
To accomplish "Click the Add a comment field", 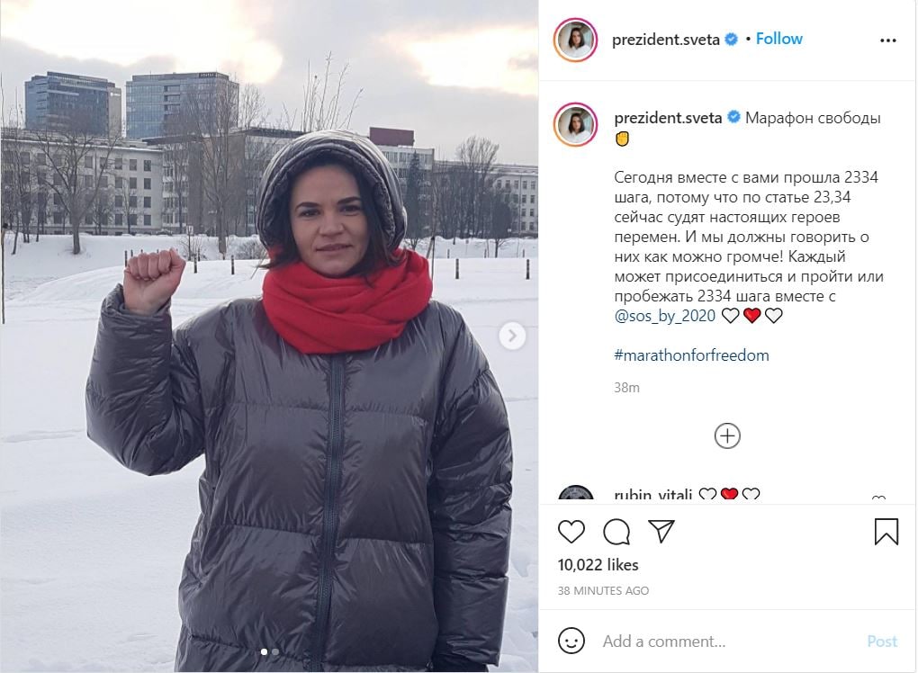I will [x=726, y=642].
